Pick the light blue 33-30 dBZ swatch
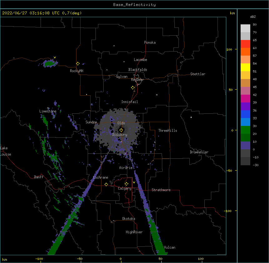The image size is (269, 263). pyautogui.click(x=245, y=122)
